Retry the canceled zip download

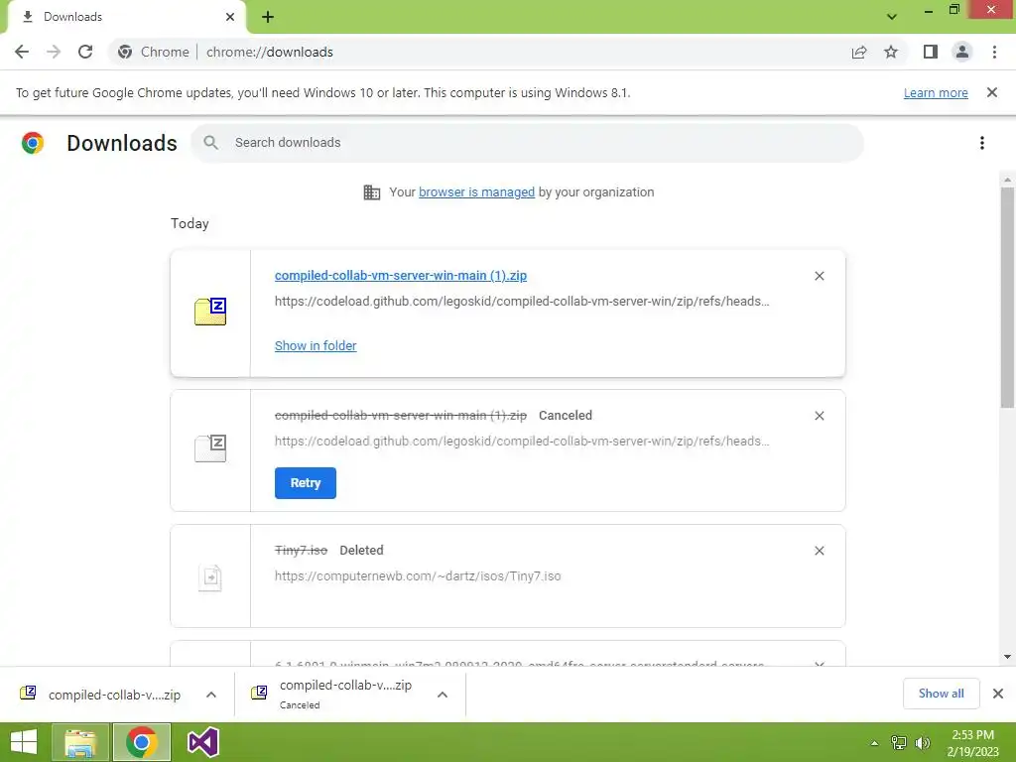point(306,483)
